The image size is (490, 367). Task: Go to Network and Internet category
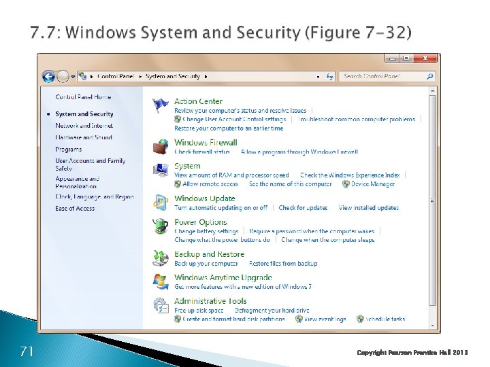[84, 126]
